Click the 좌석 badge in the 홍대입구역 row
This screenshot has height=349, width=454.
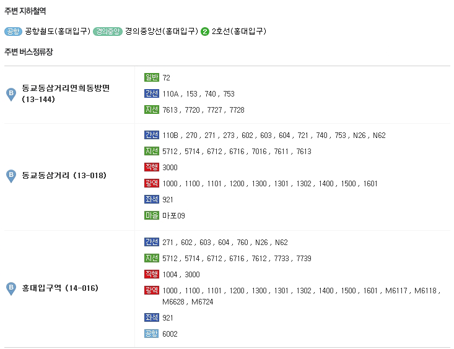151,317
